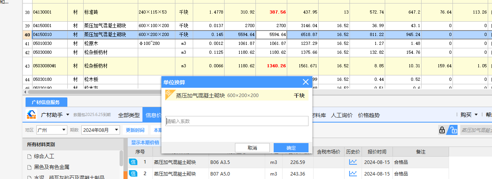
Task: Click the φ100~280 specification cell
Action: click(x=156, y=43)
